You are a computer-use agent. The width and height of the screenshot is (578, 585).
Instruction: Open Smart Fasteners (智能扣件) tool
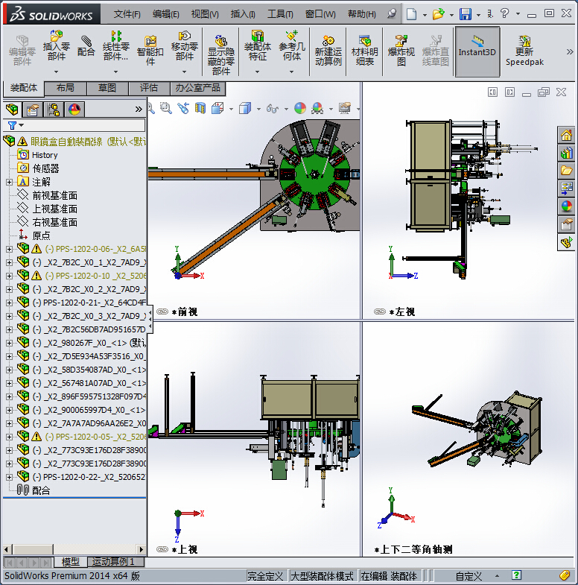150,51
